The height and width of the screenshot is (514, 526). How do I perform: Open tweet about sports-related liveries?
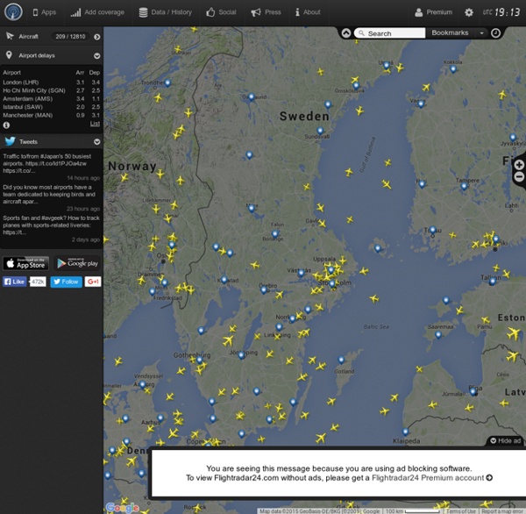coord(52,225)
